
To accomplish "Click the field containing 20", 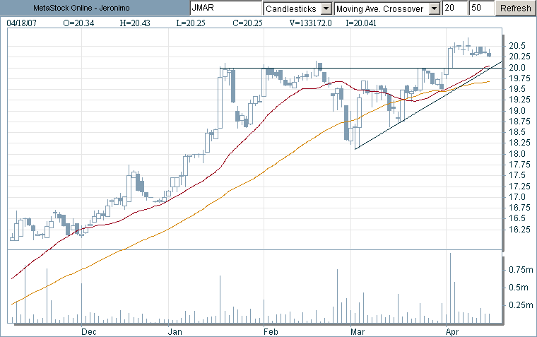I will 455,8.
